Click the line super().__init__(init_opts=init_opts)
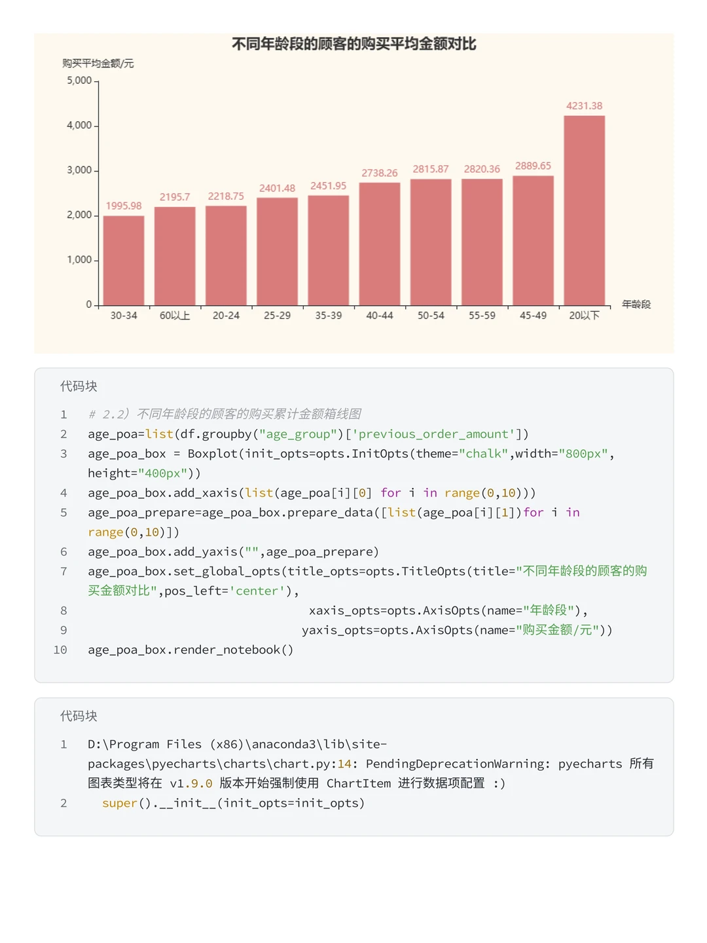 pos(233,803)
